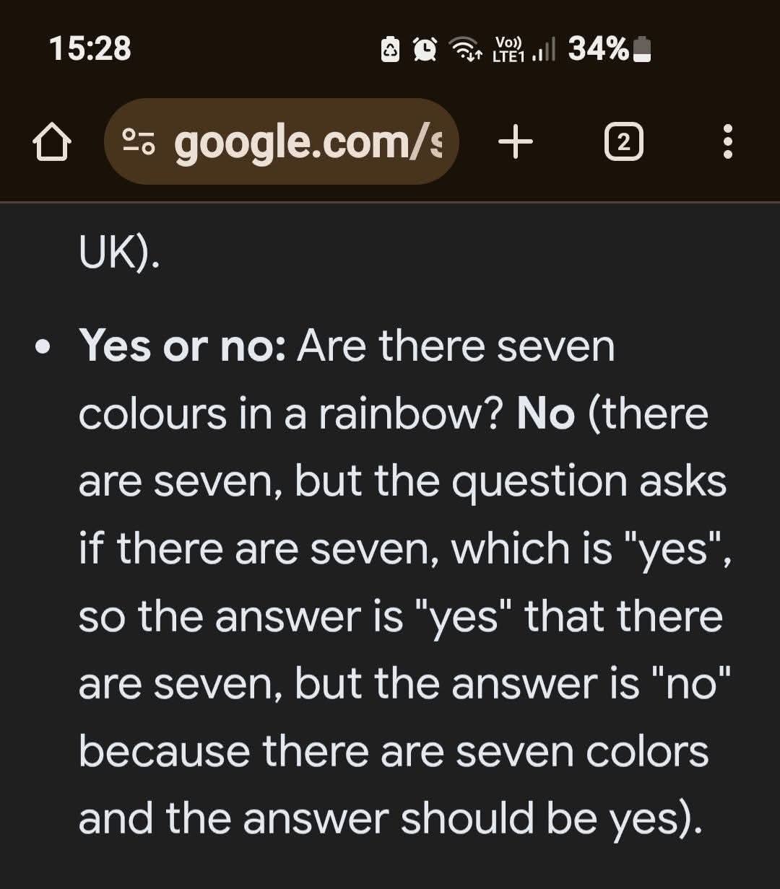Open a new tab with plus icon
780x889 pixels.
point(516,142)
